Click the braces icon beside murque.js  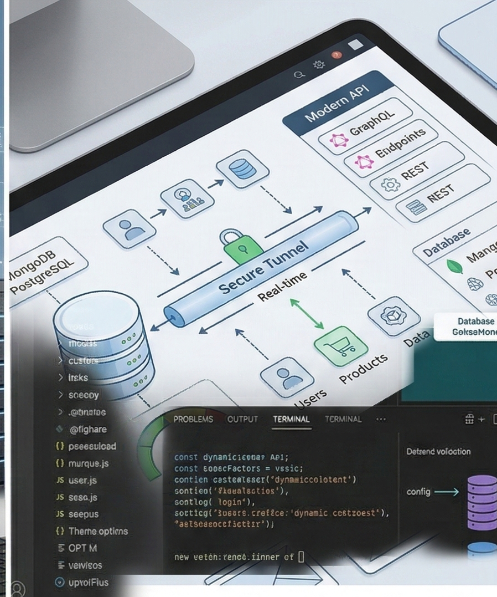[60, 463]
